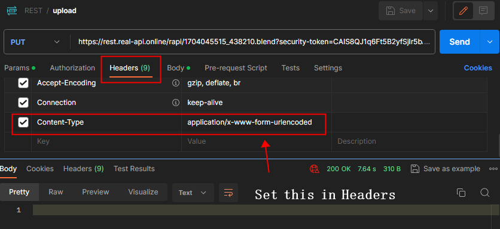This screenshot has width=500, height=229.
Task: Search the response with the magnifier icon
Action: (484, 193)
